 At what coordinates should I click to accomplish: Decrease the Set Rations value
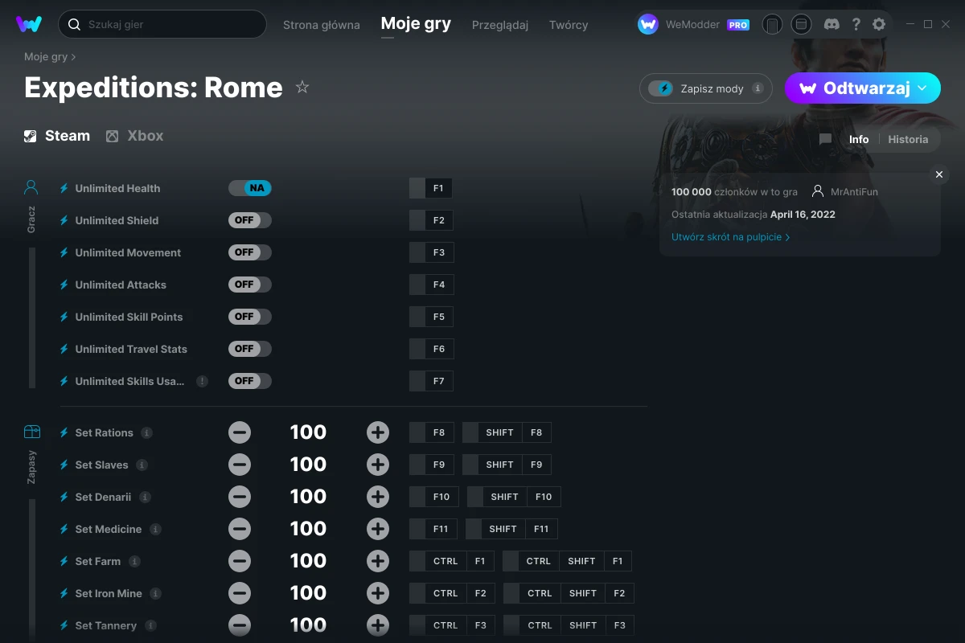pyautogui.click(x=240, y=432)
